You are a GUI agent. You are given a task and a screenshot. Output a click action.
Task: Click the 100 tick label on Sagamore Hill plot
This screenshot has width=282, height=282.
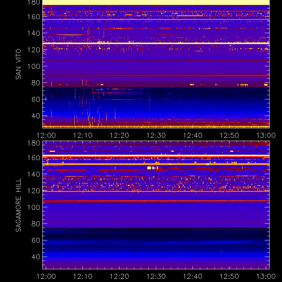pyautogui.click(x=33, y=207)
